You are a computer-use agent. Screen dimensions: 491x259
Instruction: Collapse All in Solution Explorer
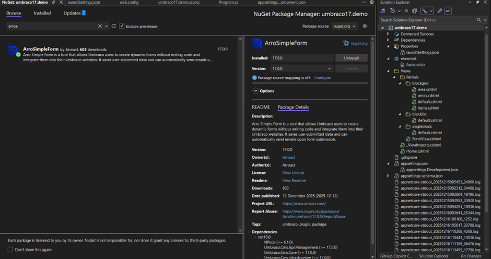pos(406,11)
